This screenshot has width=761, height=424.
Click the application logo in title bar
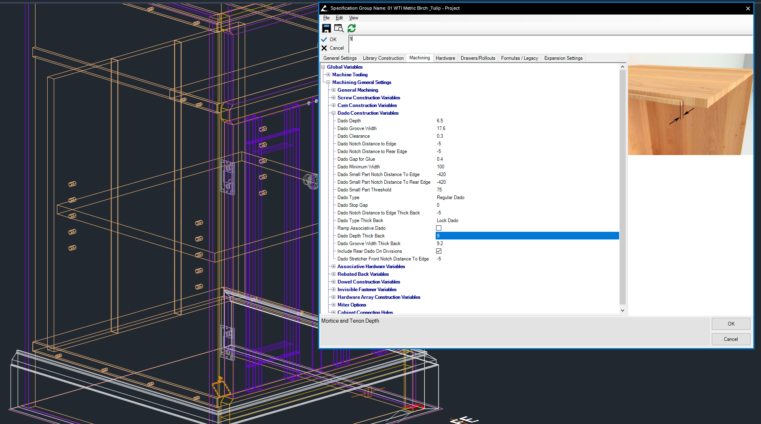(x=325, y=8)
